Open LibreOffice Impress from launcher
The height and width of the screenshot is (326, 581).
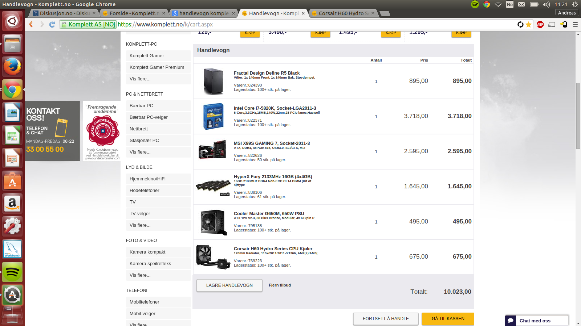(x=12, y=158)
